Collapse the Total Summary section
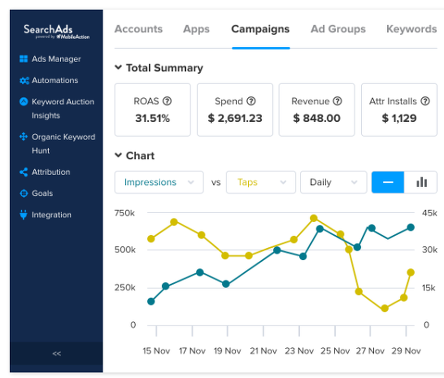Screen dimensions: 444x378 (x=118, y=67)
